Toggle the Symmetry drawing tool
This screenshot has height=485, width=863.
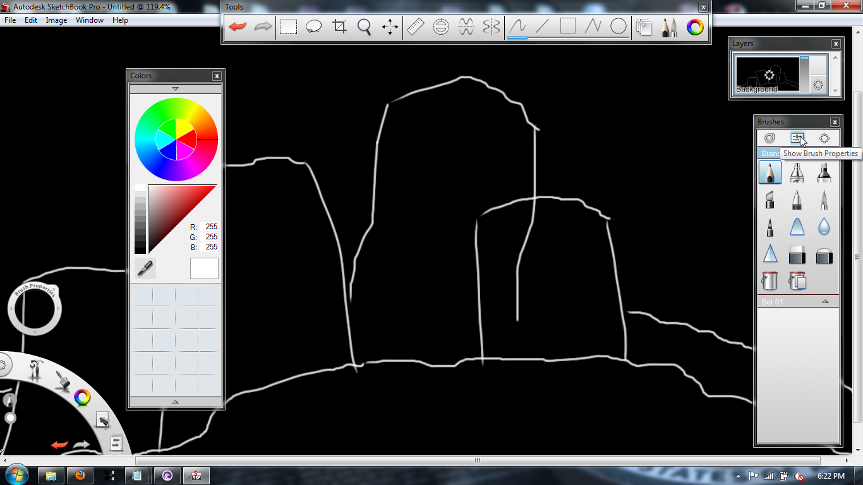coord(492,27)
